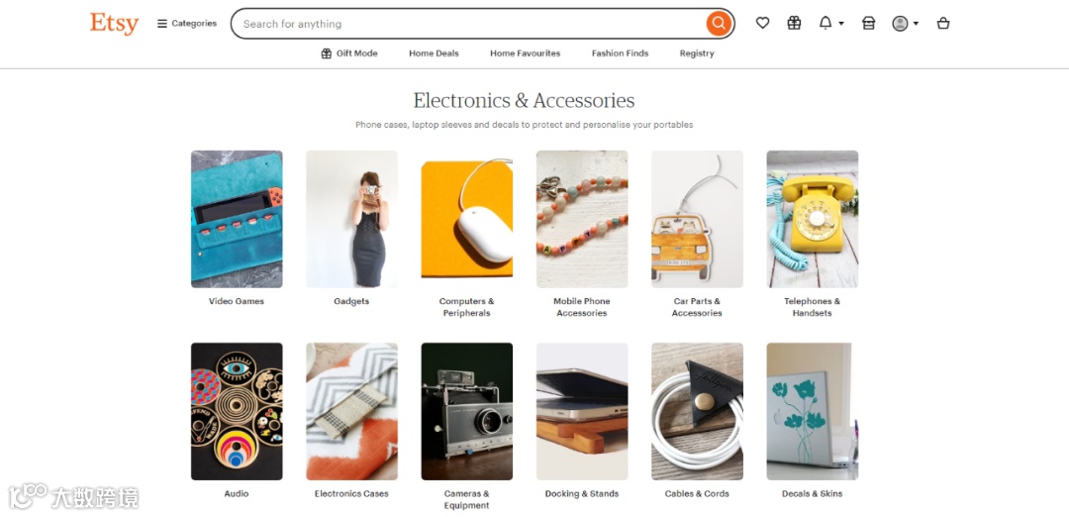The height and width of the screenshot is (517, 1069).
Task: Select the yellow Telephones & Handsets thumbnail
Action: (x=812, y=219)
